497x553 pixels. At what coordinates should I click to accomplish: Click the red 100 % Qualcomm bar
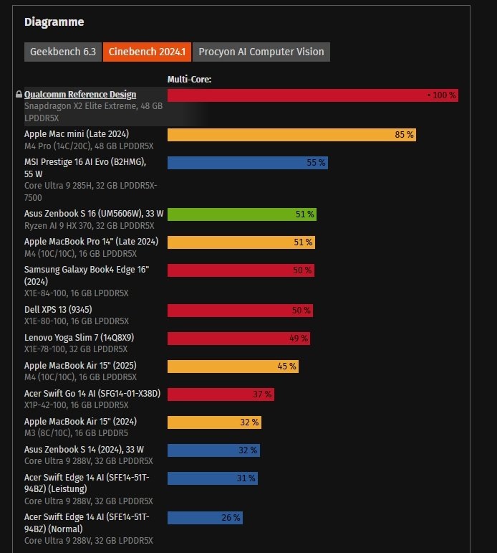pos(313,95)
